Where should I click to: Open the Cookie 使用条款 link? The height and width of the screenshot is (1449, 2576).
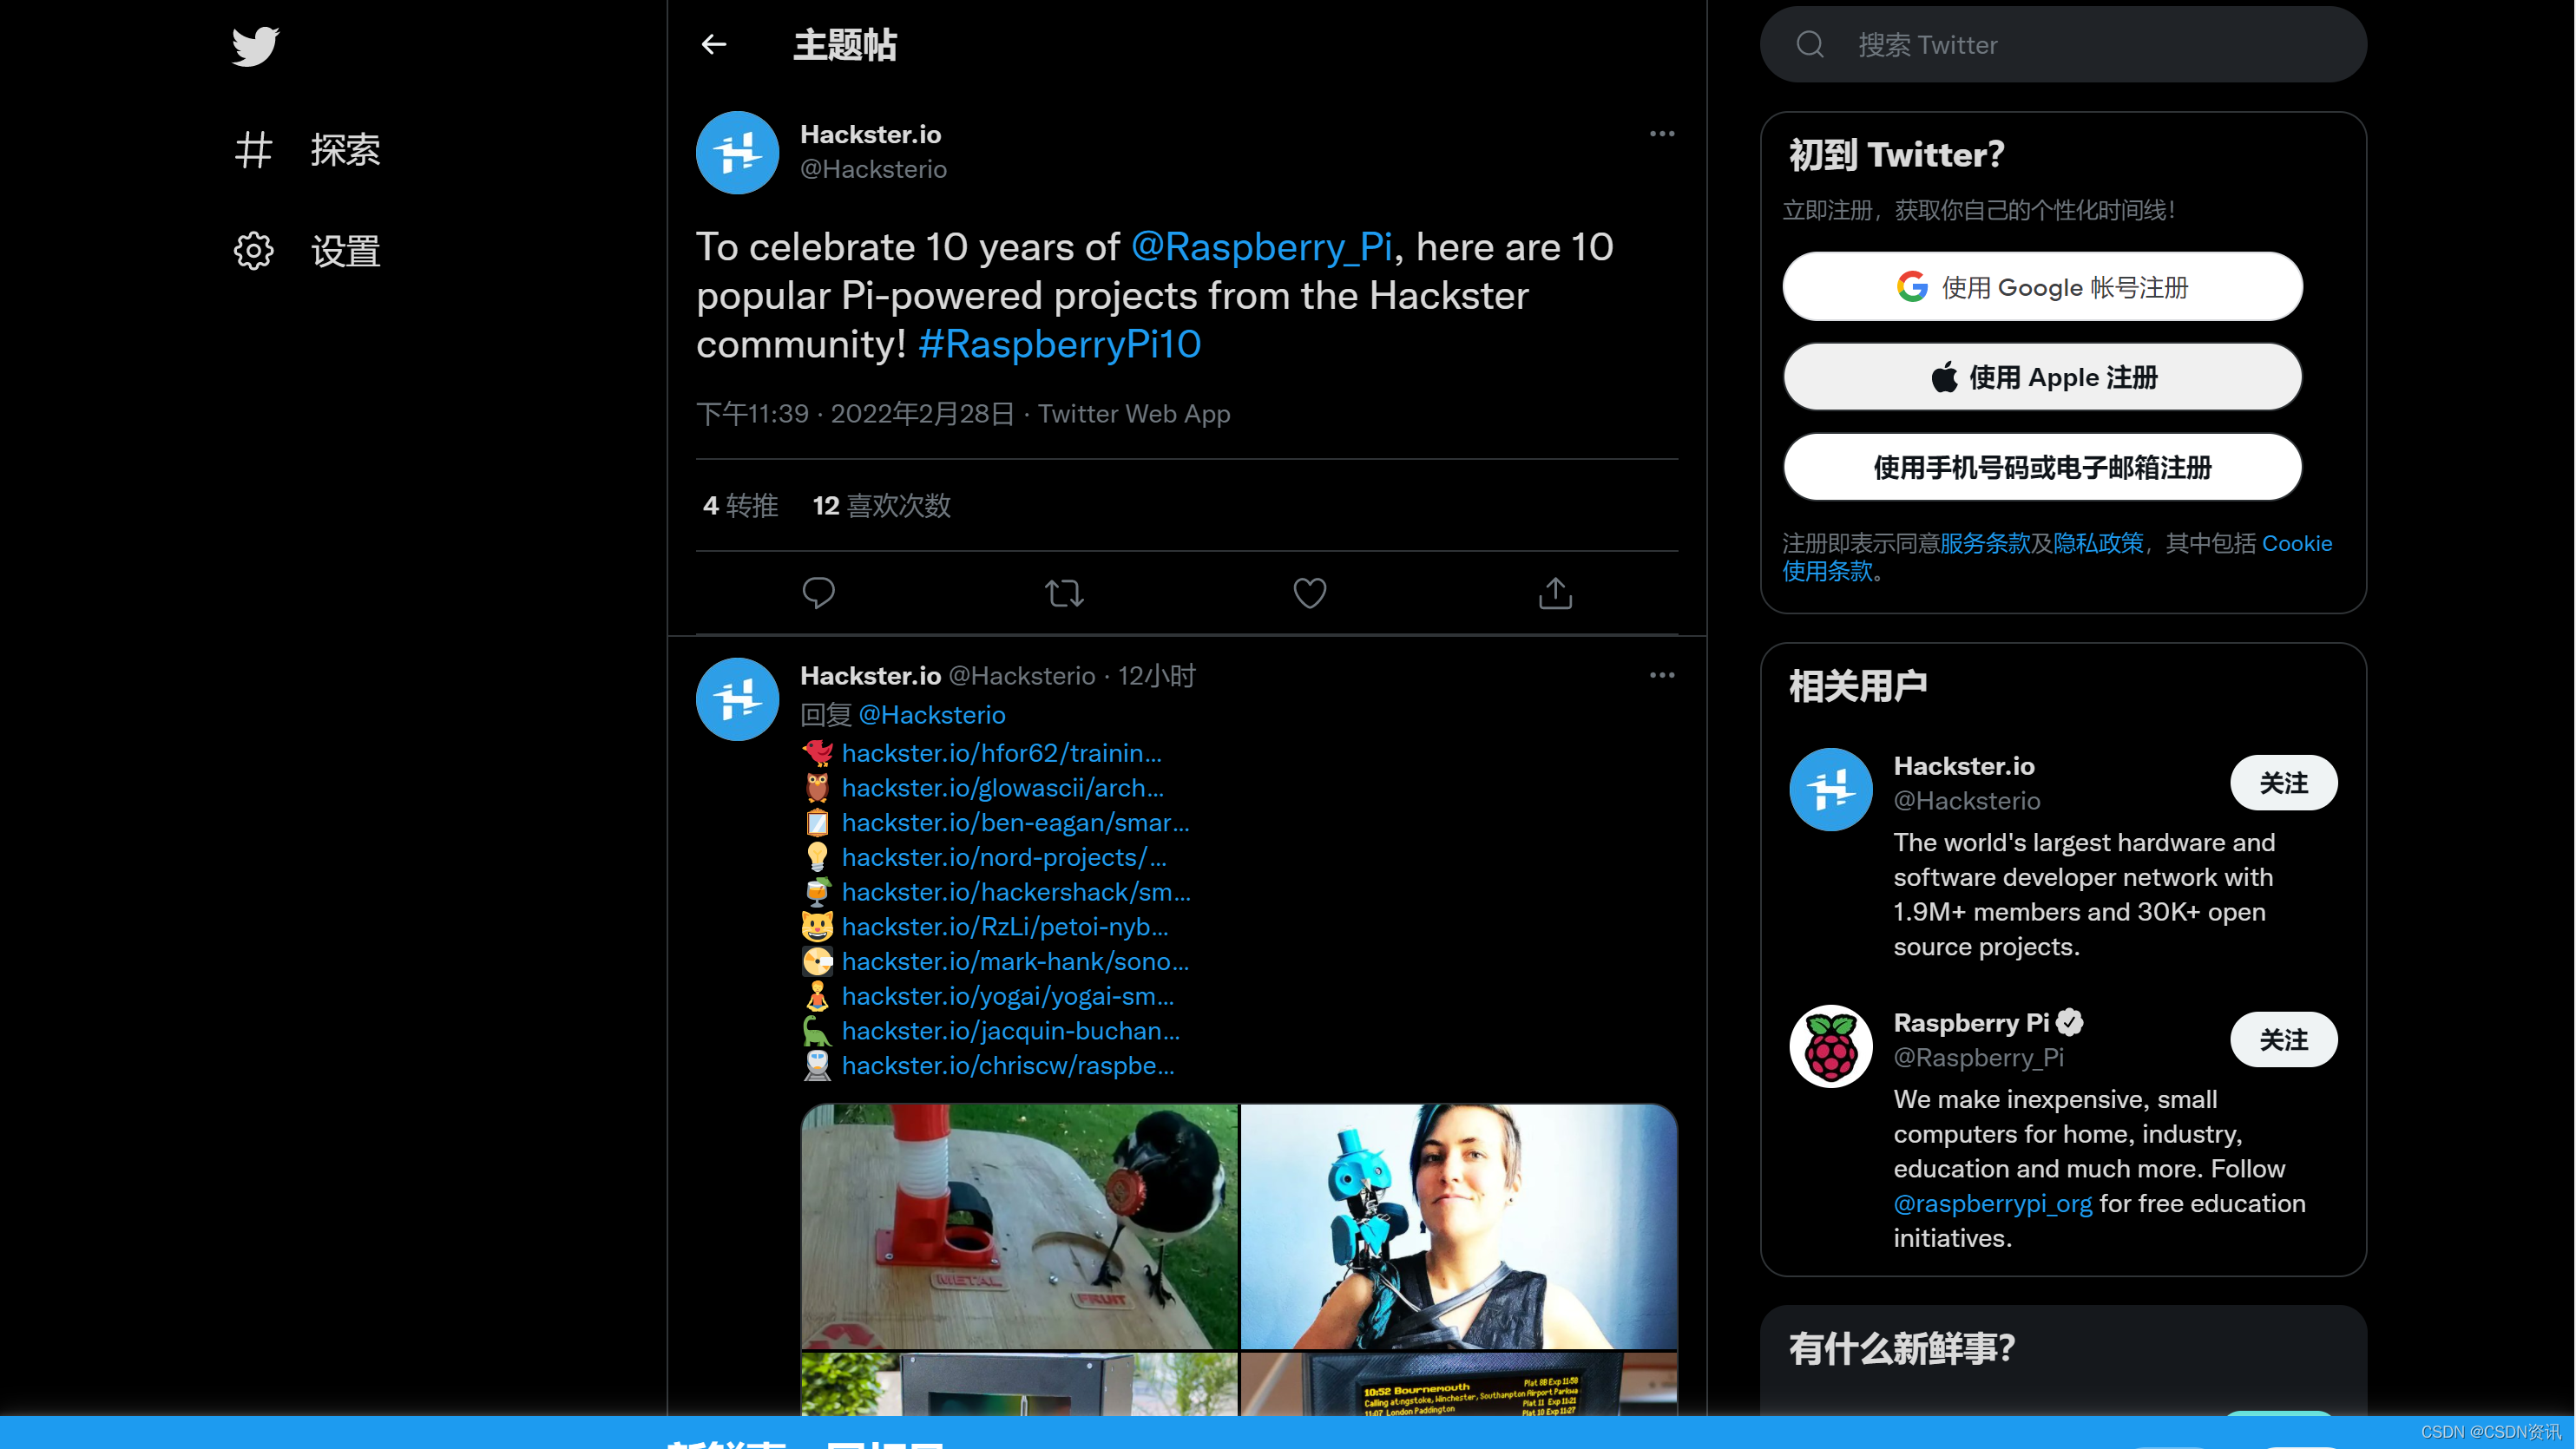click(x=2296, y=543)
